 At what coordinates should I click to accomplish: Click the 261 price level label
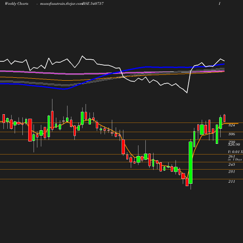click(x=231, y=156)
